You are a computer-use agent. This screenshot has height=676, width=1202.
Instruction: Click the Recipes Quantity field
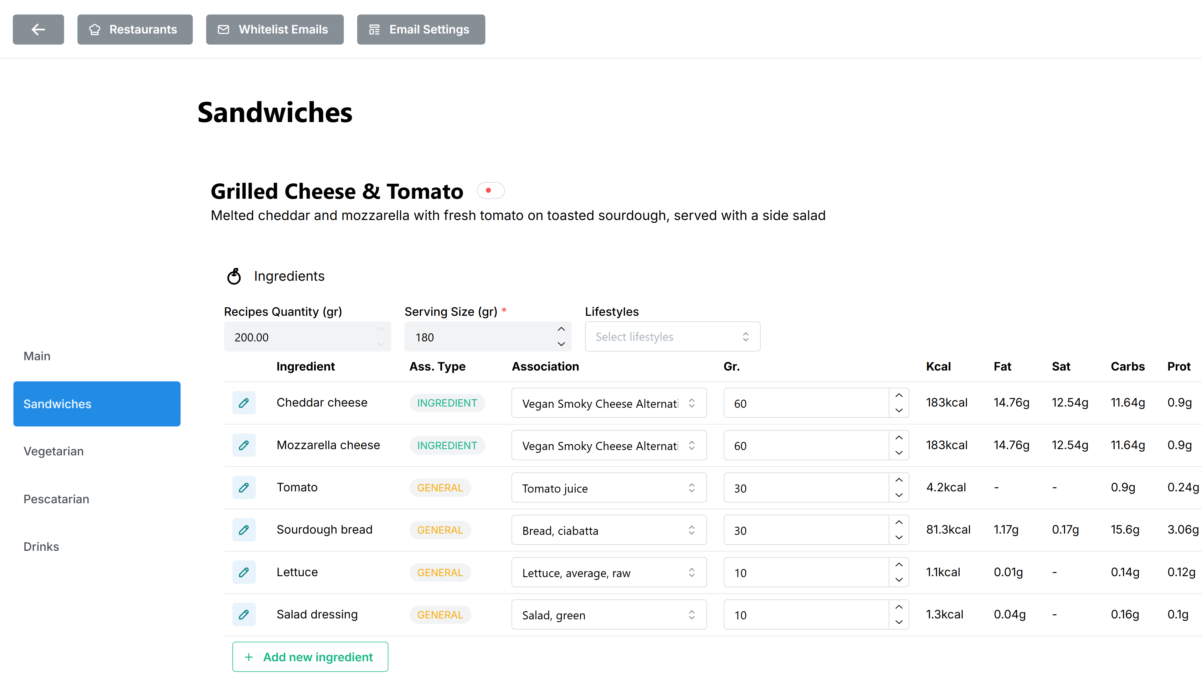click(x=307, y=337)
